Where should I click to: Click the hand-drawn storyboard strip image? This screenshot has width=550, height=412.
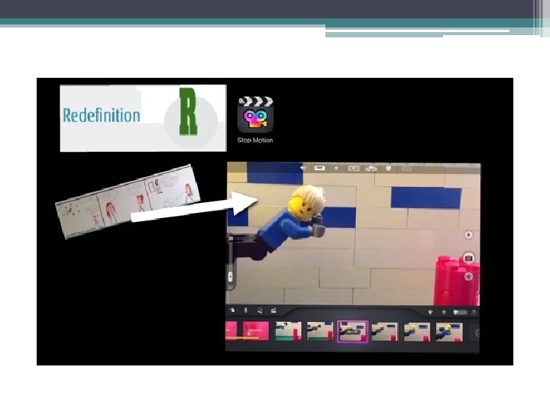[x=128, y=201]
